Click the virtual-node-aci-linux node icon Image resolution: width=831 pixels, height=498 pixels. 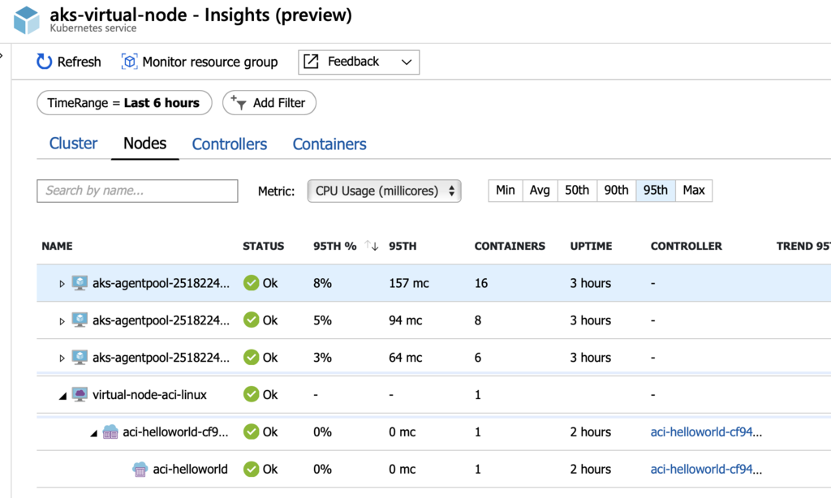[80, 395]
